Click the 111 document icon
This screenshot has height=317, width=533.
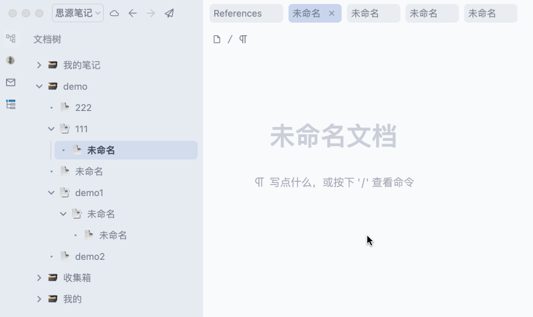click(x=65, y=129)
